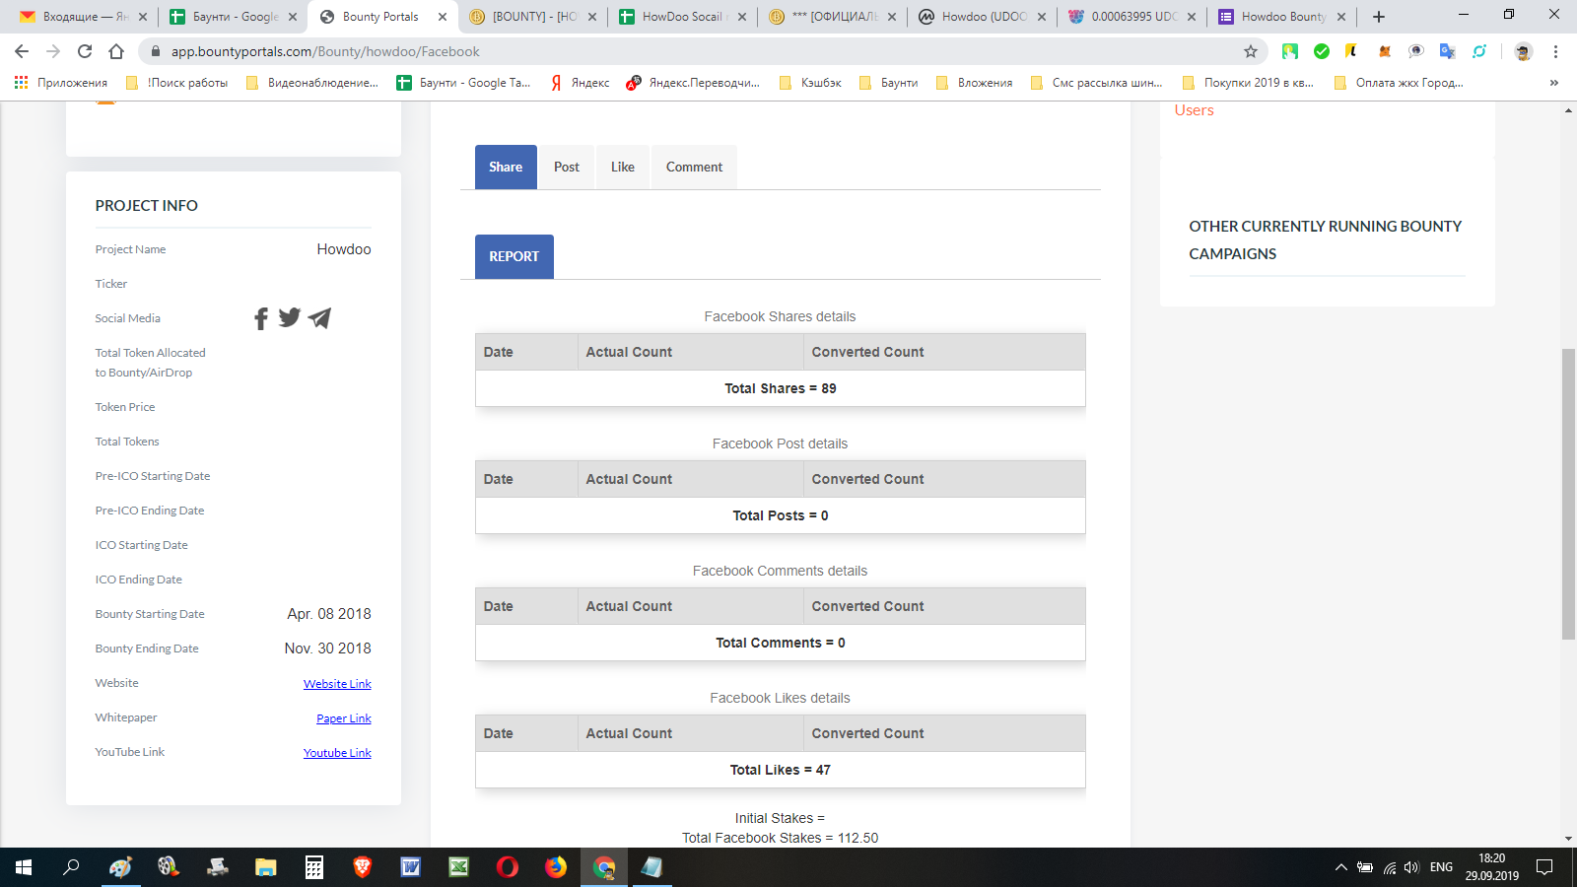This screenshot has width=1577, height=887.
Task: Select the Post tab
Action: (x=567, y=167)
